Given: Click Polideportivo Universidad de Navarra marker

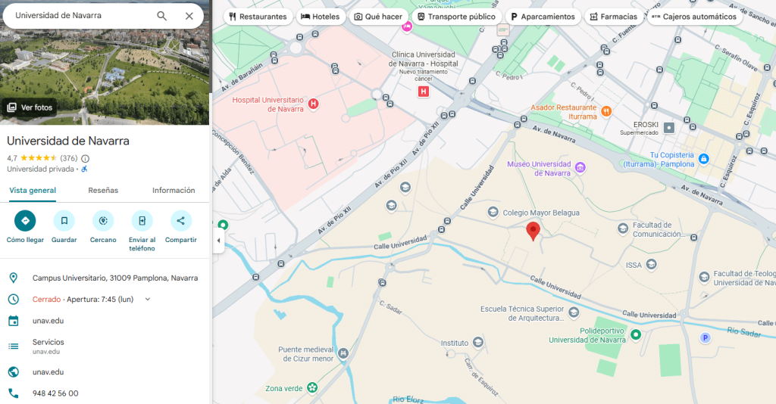Looking at the screenshot, I should (x=636, y=335).
